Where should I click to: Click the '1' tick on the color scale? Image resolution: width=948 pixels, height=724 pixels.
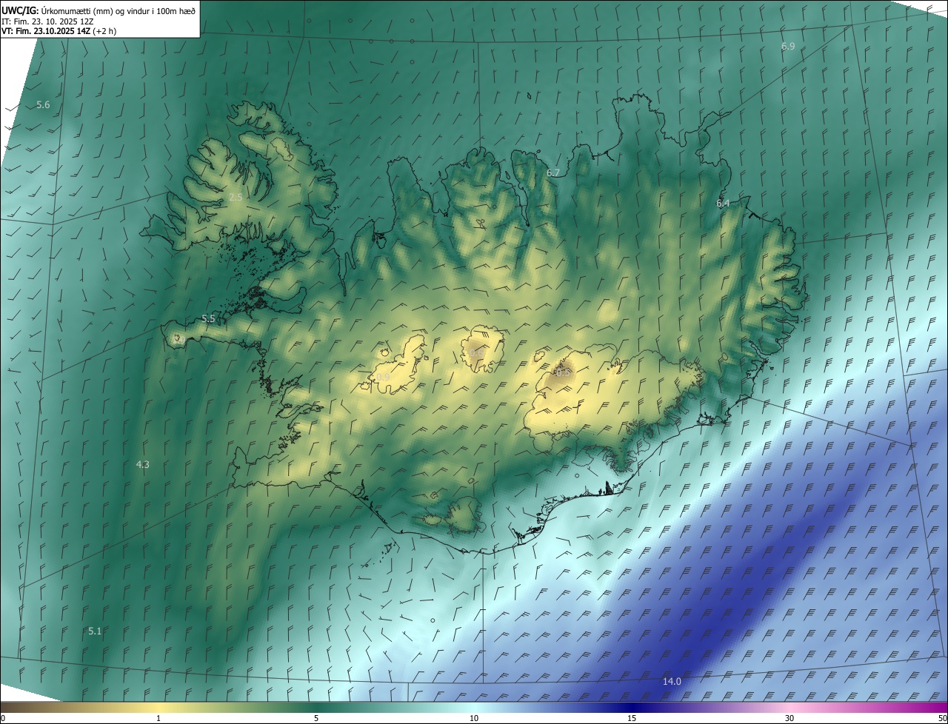tap(158, 719)
